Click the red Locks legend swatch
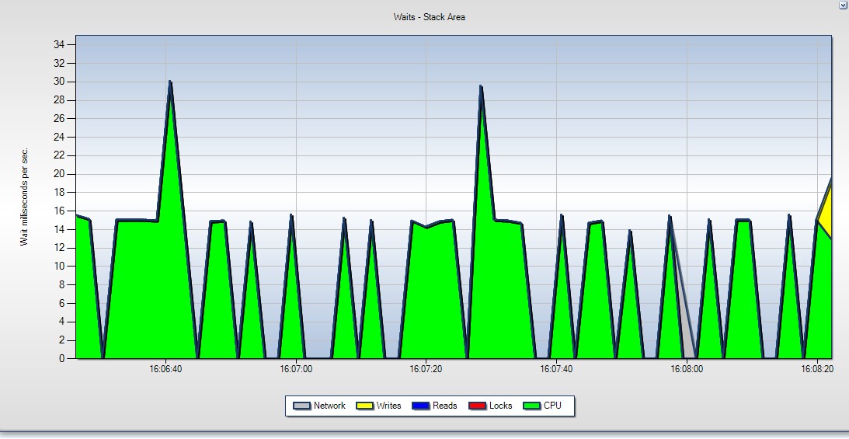Viewport: 849px width, 439px height. pyautogui.click(x=478, y=406)
